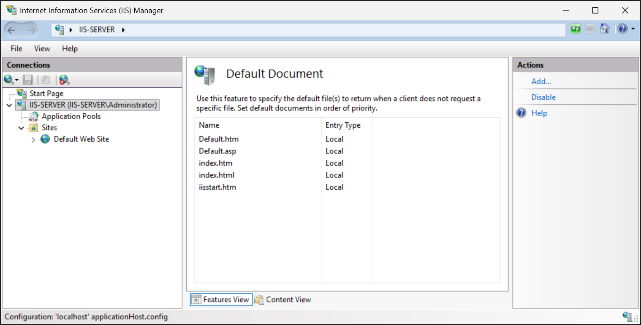Click the Back navigation arrow
This screenshot has width=641, height=325.
11,30
